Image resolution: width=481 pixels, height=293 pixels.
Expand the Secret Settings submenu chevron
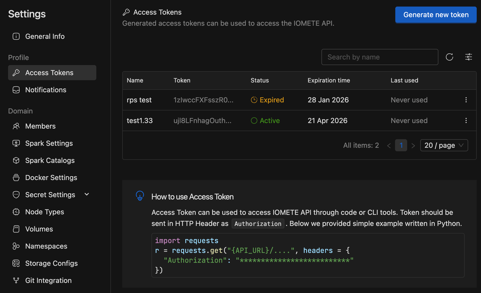tap(87, 194)
